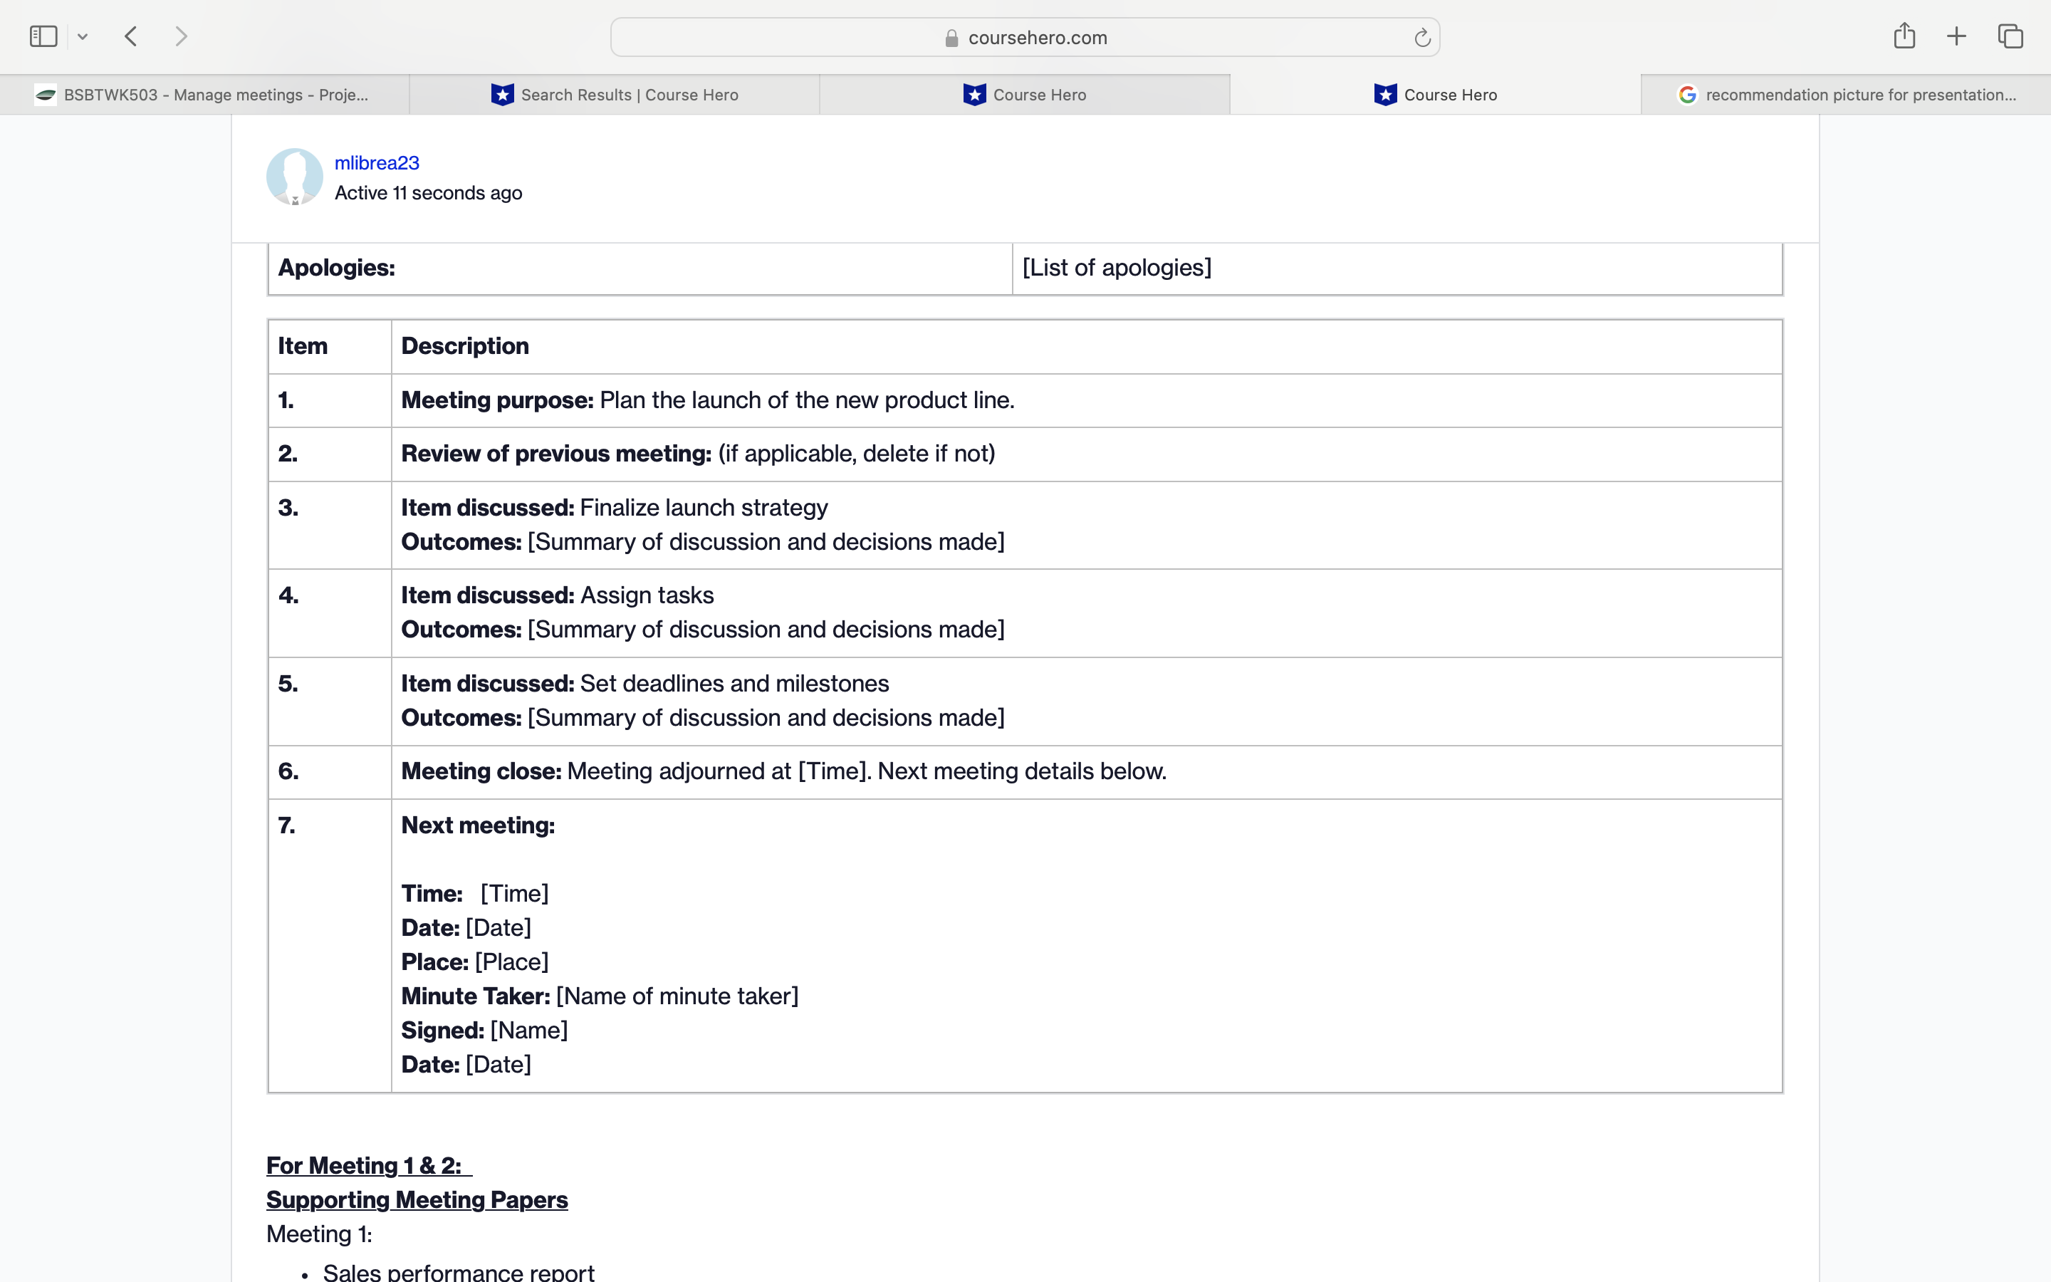2051x1282 pixels.
Task: Toggle the Safari sidebar button
Action: tap(43, 36)
